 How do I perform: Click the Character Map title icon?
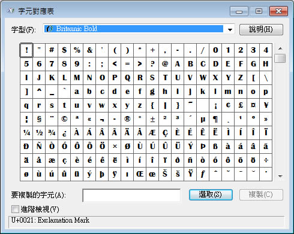pyautogui.click(x=10, y=11)
